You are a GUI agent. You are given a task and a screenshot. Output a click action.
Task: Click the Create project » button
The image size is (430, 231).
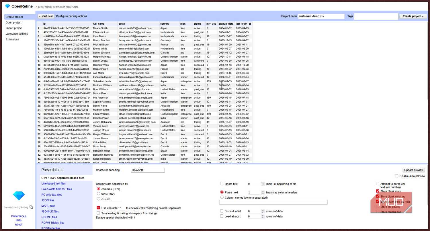tap(413, 16)
